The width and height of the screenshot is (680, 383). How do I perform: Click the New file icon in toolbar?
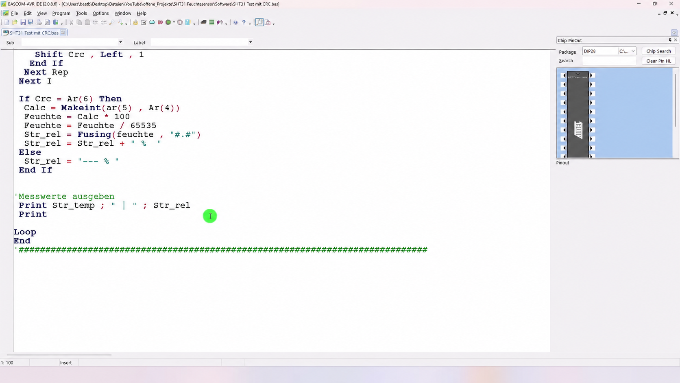pyautogui.click(x=7, y=23)
